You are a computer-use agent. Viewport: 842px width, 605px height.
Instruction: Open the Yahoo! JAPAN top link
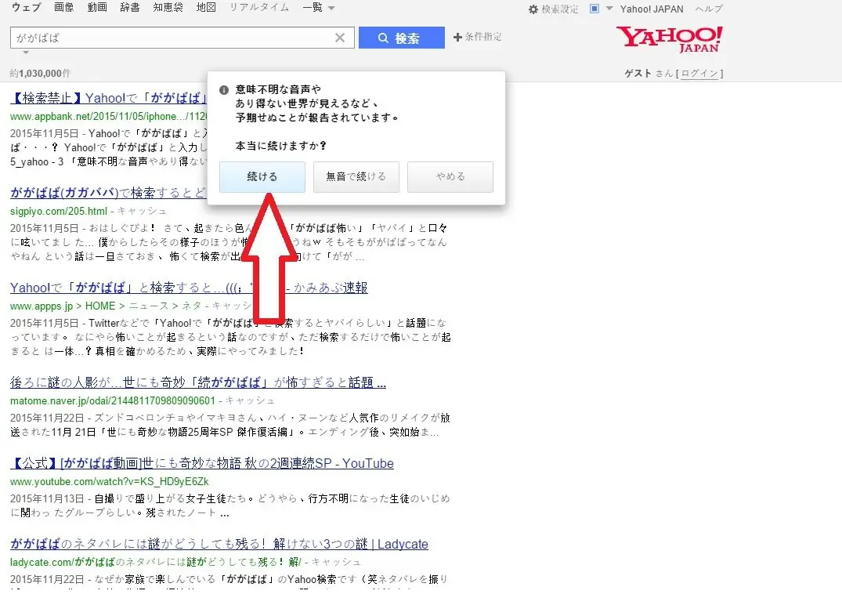tap(652, 9)
